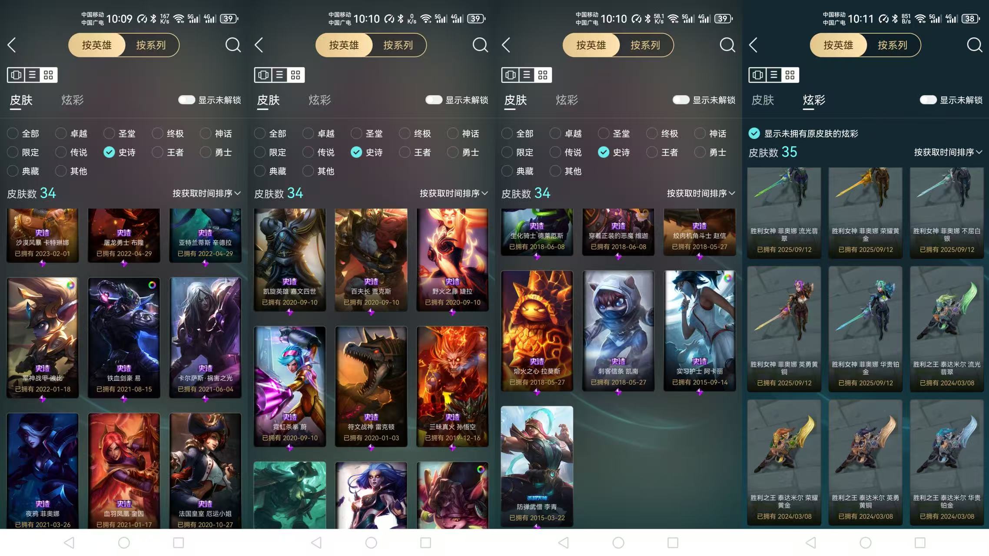Tap the search icon in the 10:09 screen
Screen dimensions: 989x556
(x=233, y=45)
